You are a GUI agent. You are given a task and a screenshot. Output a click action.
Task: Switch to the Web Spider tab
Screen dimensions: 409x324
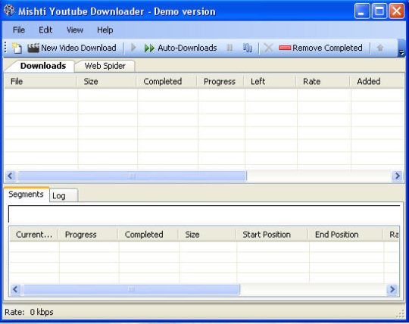(x=105, y=66)
